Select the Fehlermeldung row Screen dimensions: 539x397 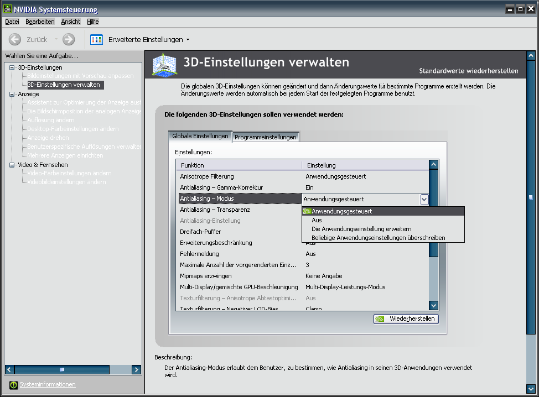tap(303, 254)
